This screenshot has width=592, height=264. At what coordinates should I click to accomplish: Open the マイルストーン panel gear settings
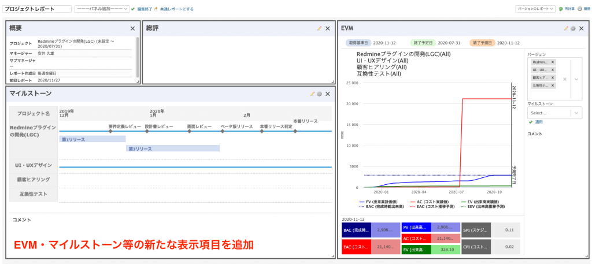click(x=319, y=94)
